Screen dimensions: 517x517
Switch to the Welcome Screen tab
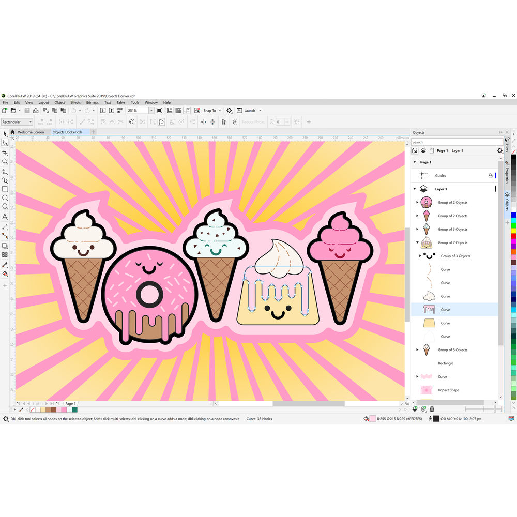(31, 132)
